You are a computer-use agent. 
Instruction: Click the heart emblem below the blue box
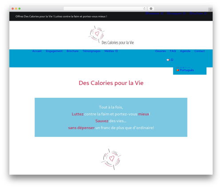click(111, 159)
